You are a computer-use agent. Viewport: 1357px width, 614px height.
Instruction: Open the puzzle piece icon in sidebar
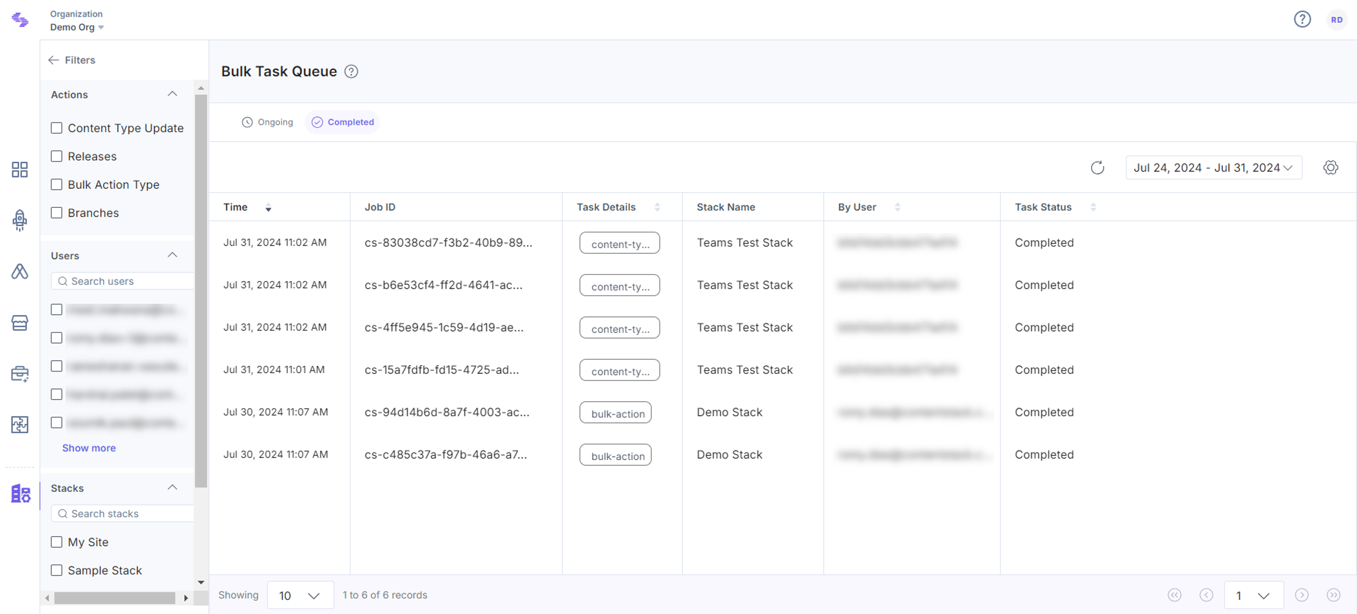tap(19, 424)
